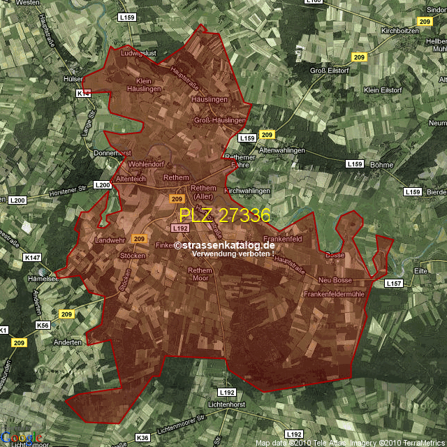Select the L157 road shield near Eilte
This screenshot has height=447, width=447.
click(x=394, y=284)
